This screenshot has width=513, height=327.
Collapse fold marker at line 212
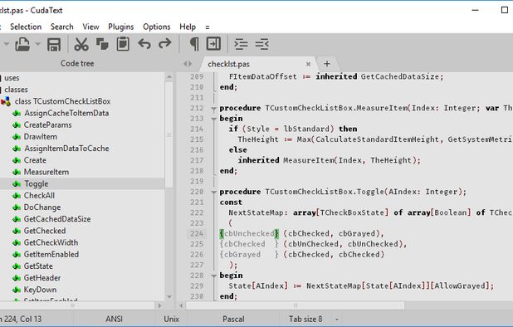click(213, 109)
